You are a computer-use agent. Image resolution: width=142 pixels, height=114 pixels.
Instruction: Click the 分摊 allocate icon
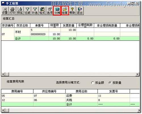(x=57, y=11)
